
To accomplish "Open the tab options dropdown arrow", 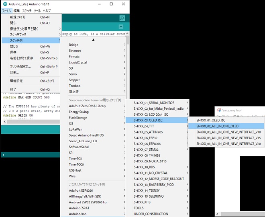I will [121, 27].
